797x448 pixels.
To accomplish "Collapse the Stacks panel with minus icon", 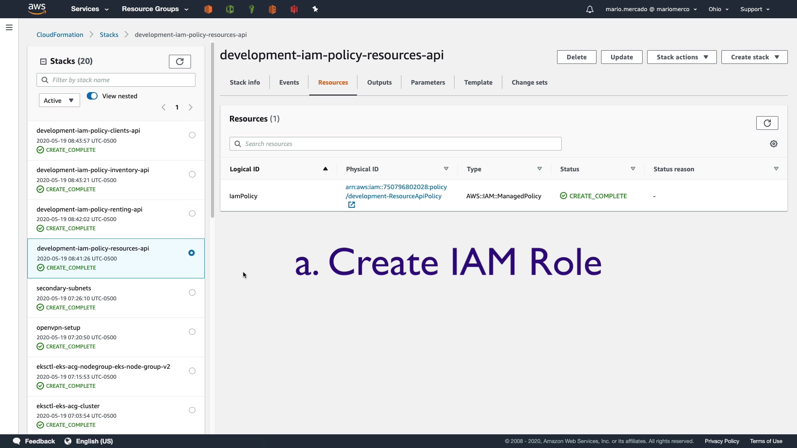I will coord(43,61).
